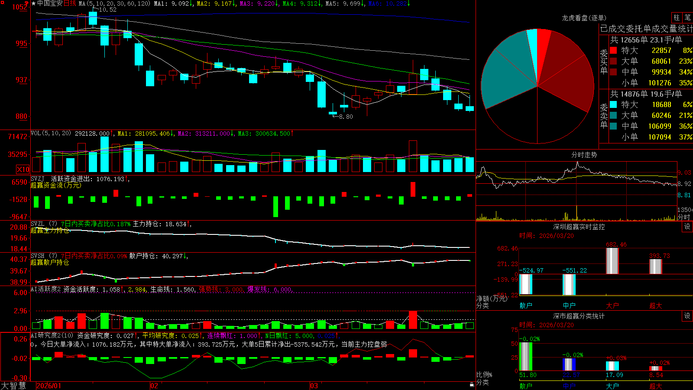This screenshot has height=390, width=693.
Task: Click the VOL(5,10,20) indicator label
Action: tap(51, 133)
